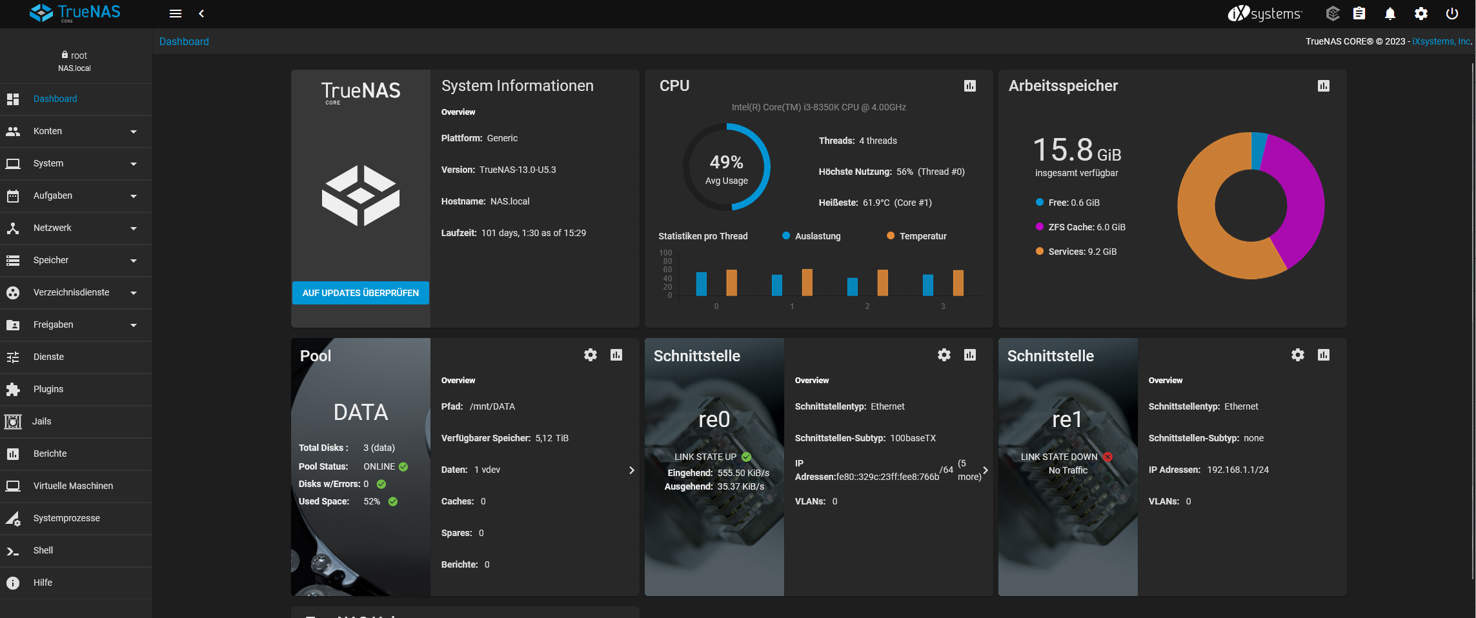Open settings gear on re0 Schnittstelle widget

(944, 355)
